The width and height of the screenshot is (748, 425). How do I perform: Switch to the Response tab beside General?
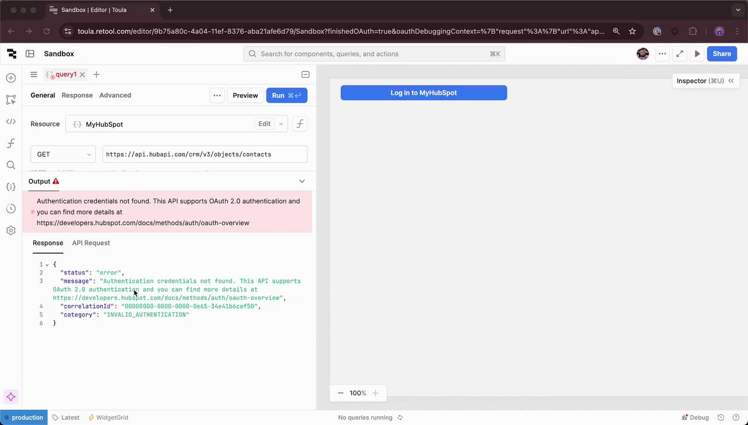point(77,95)
